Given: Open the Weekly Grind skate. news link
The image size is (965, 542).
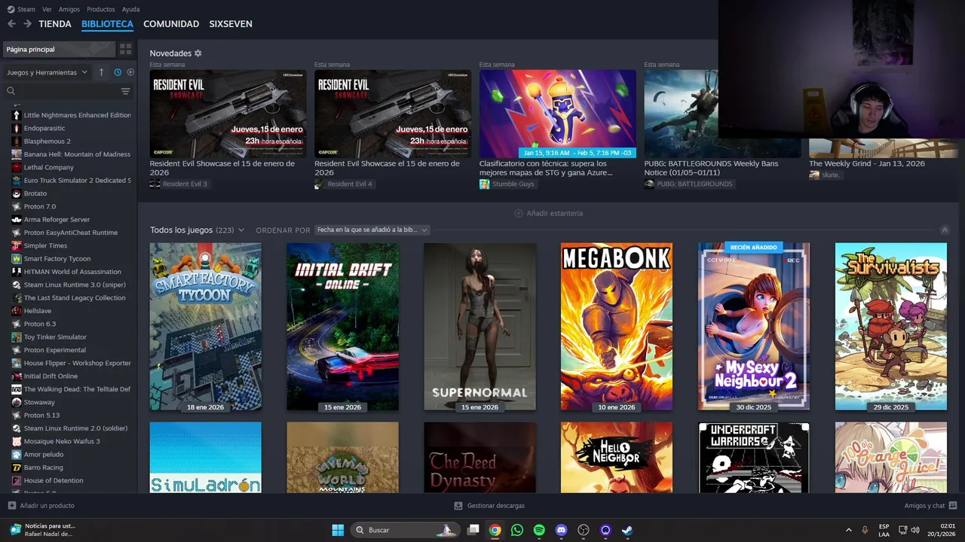Looking at the screenshot, I should click(x=866, y=163).
